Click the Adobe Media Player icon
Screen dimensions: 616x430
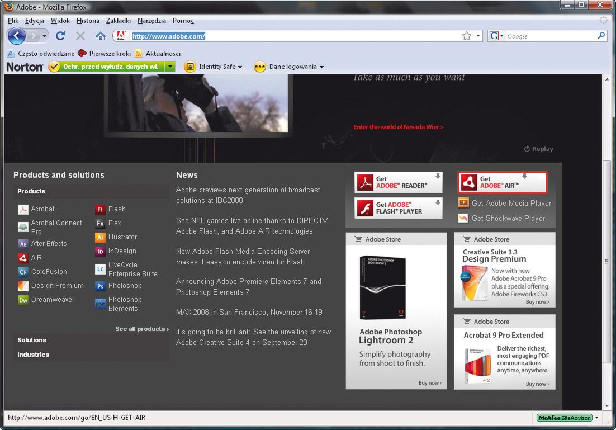tap(463, 203)
